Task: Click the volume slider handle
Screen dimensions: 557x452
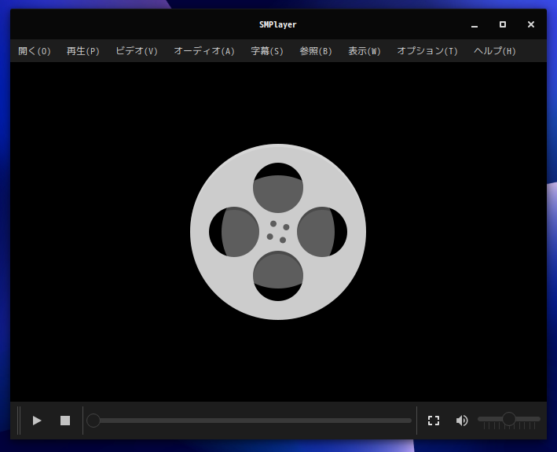Action: (x=509, y=419)
